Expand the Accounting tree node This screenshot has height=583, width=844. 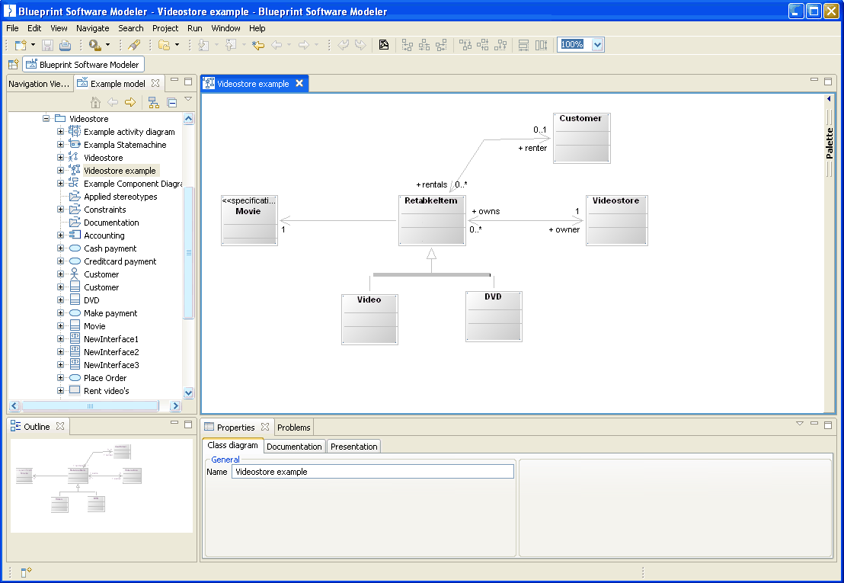click(61, 235)
